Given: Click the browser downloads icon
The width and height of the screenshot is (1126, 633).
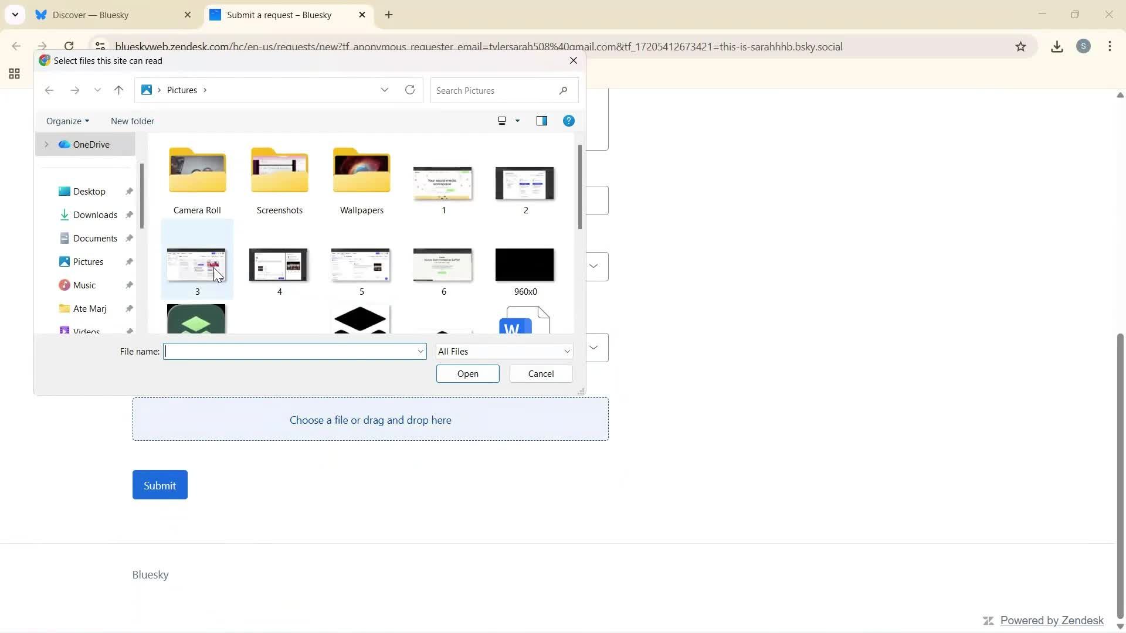Looking at the screenshot, I should pyautogui.click(x=1056, y=46).
